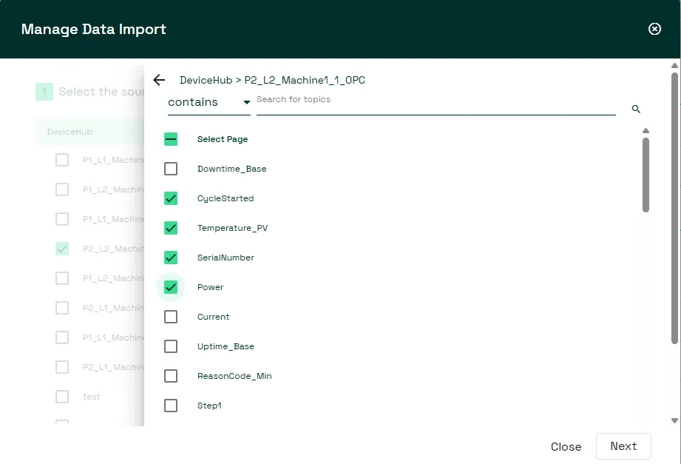Uncheck the SerialNumber checkbox
681x464 pixels.
(171, 258)
